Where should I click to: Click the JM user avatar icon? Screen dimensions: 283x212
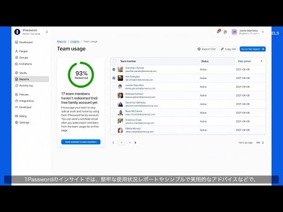pos(234,32)
